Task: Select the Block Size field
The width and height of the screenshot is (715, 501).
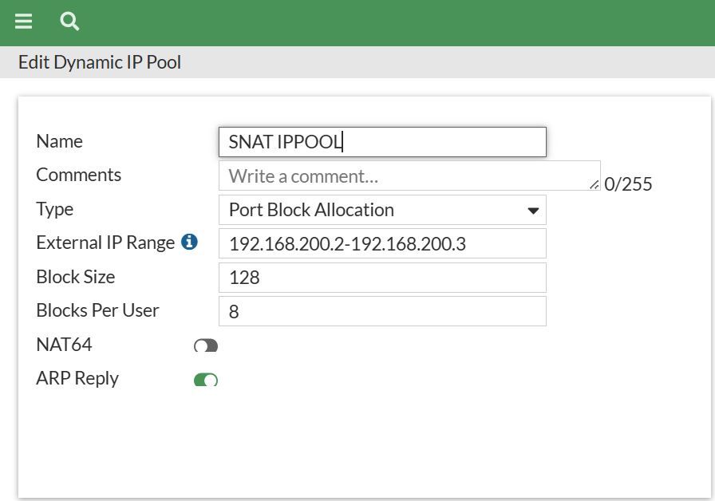Action: click(x=382, y=278)
